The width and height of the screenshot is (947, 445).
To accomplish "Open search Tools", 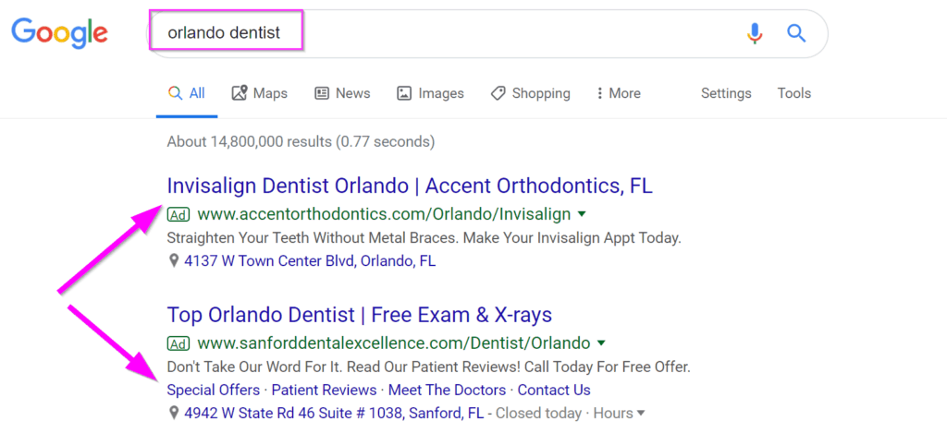I will pyautogui.click(x=794, y=93).
